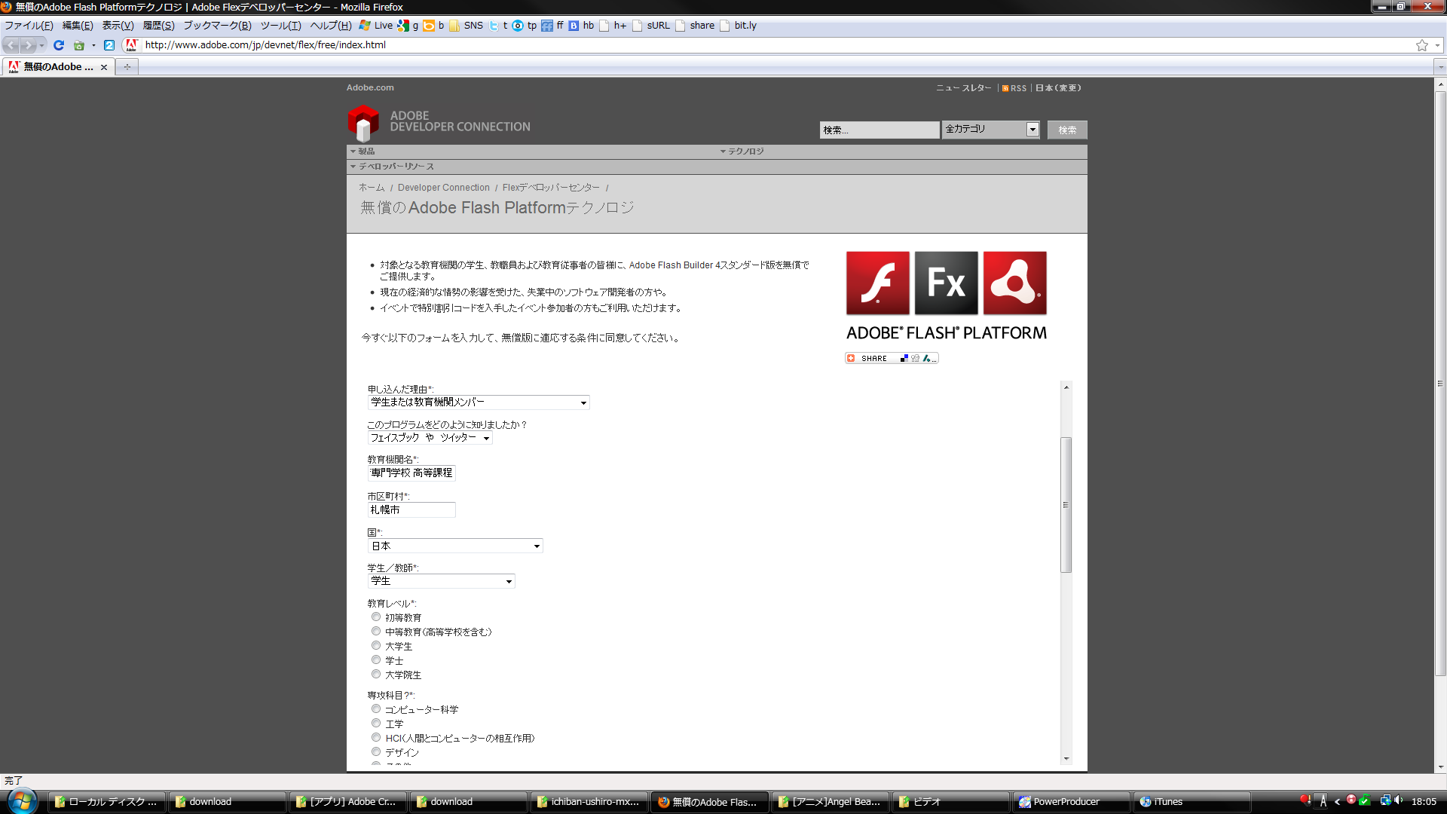Click the browser forward arrow button
The image size is (1447, 814).
coord(29,45)
